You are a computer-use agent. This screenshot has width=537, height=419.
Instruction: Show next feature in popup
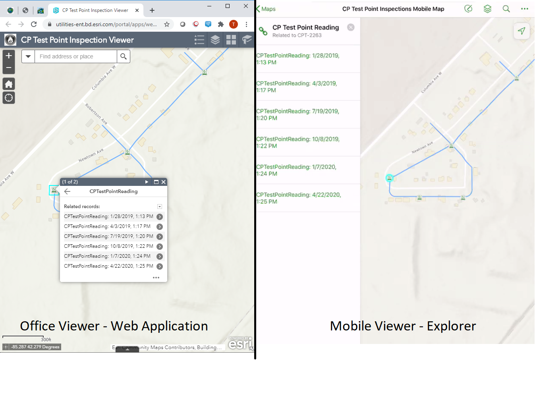coord(147,182)
